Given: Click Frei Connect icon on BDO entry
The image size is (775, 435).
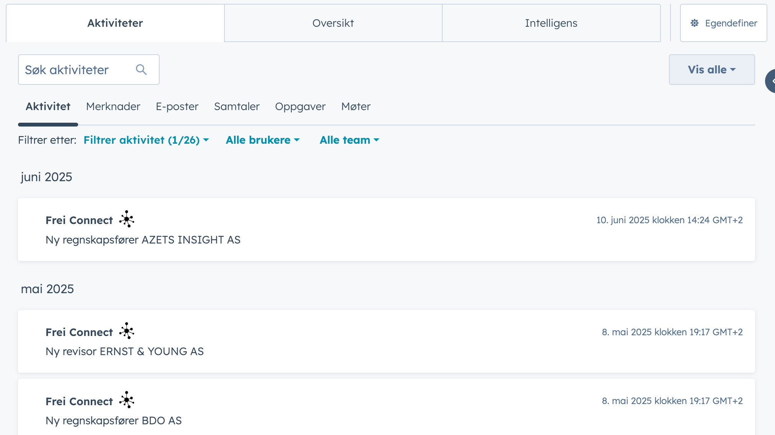Looking at the screenshot, I should point(126,400).
